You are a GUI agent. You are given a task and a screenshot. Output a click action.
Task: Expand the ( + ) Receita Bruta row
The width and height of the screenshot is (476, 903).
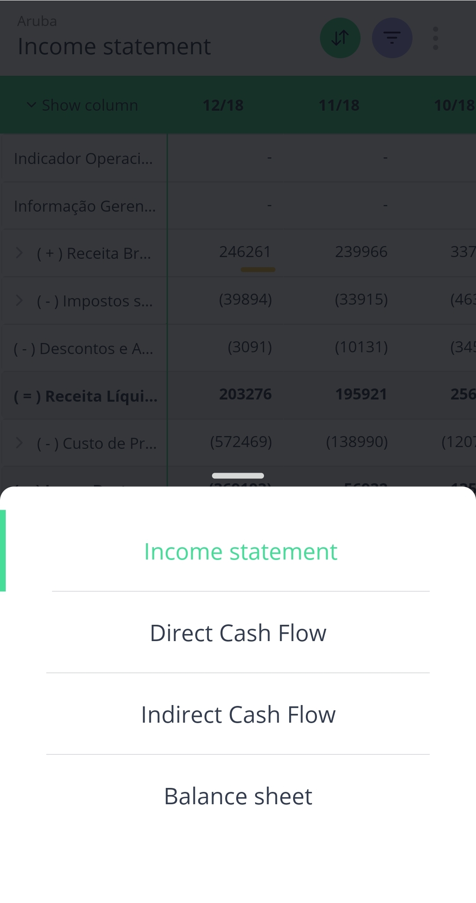pyautogui.click(x=19, y=253)
